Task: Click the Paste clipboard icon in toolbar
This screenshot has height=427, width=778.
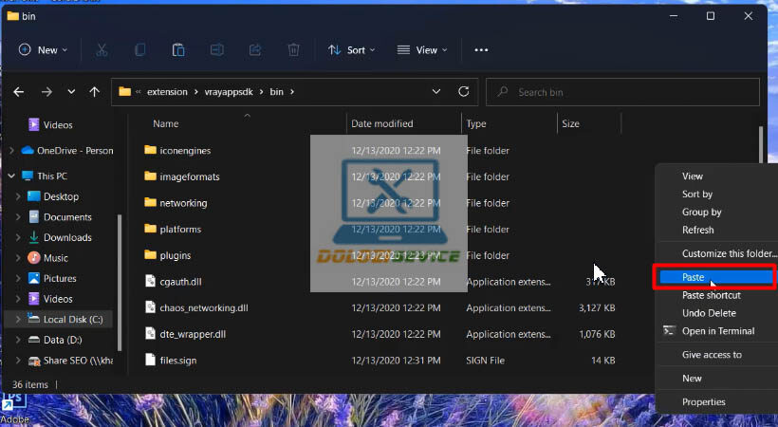Action: pyautogui.click(x=178, y=50)
